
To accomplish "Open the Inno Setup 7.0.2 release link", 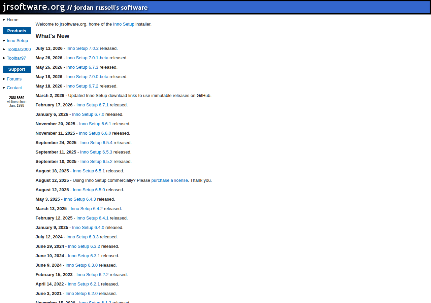I will point(82,48).
